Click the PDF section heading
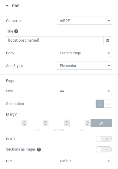Screen dimensions: 118x169 pos(16,6)
